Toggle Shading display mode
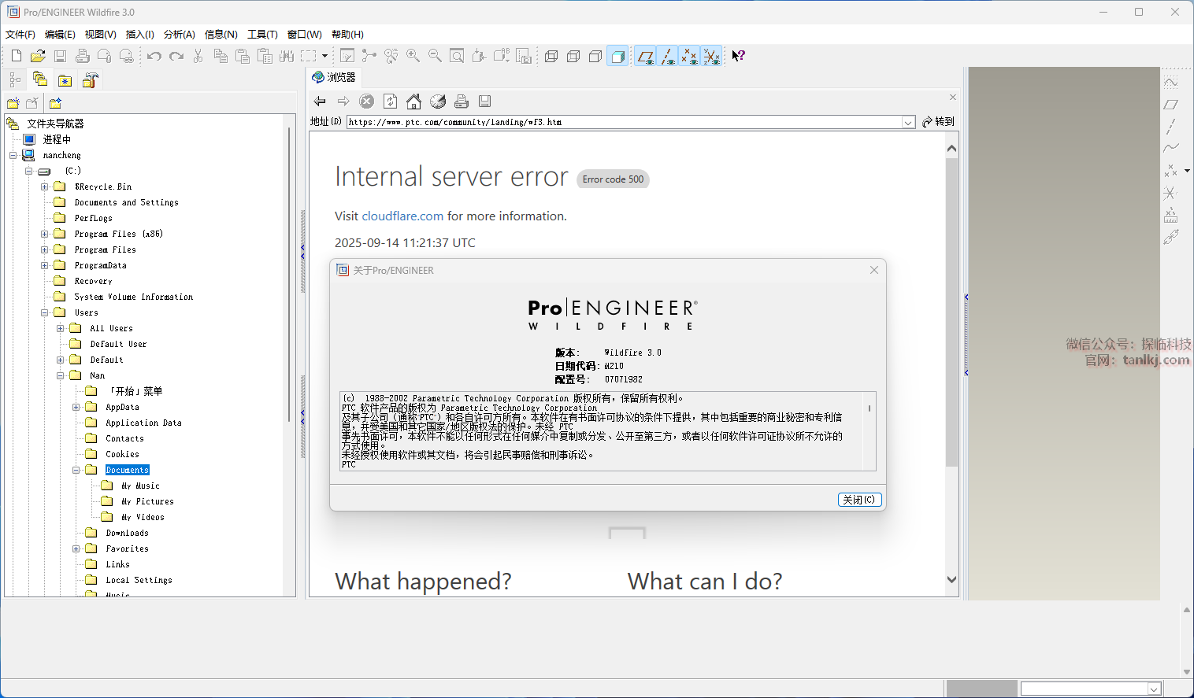This screenshot has height=698, width=1194. click(617, 56)
